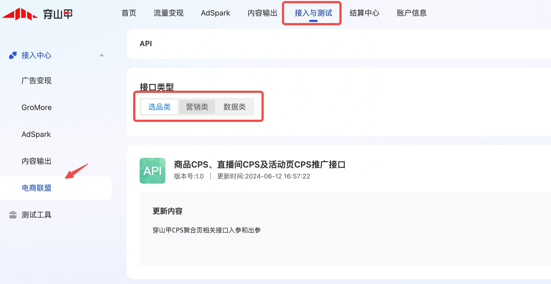Select 电商联盟 in the sidebar

pos(37,188)
